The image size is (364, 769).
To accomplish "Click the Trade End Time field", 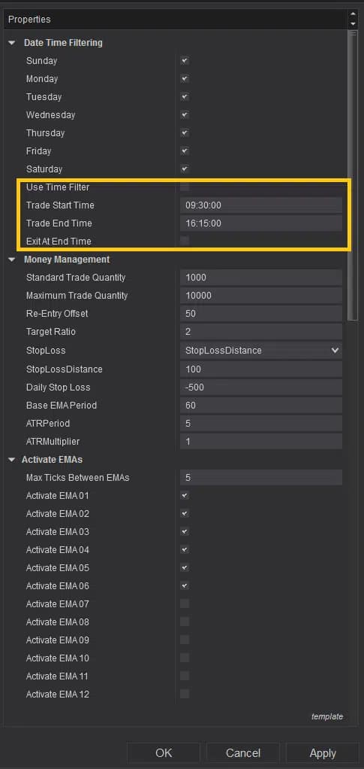I will pos(260,223).
